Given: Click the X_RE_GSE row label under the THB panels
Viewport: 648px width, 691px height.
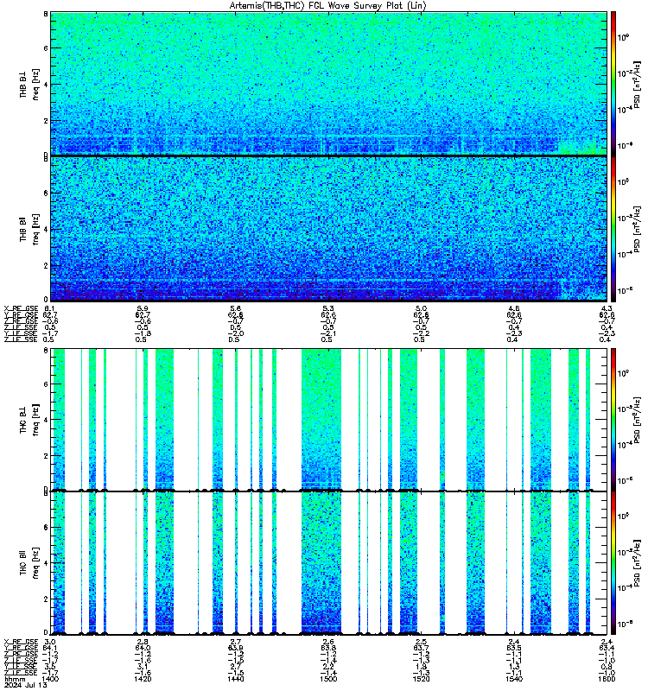Looking at the screenshot, I should point(21,308).
